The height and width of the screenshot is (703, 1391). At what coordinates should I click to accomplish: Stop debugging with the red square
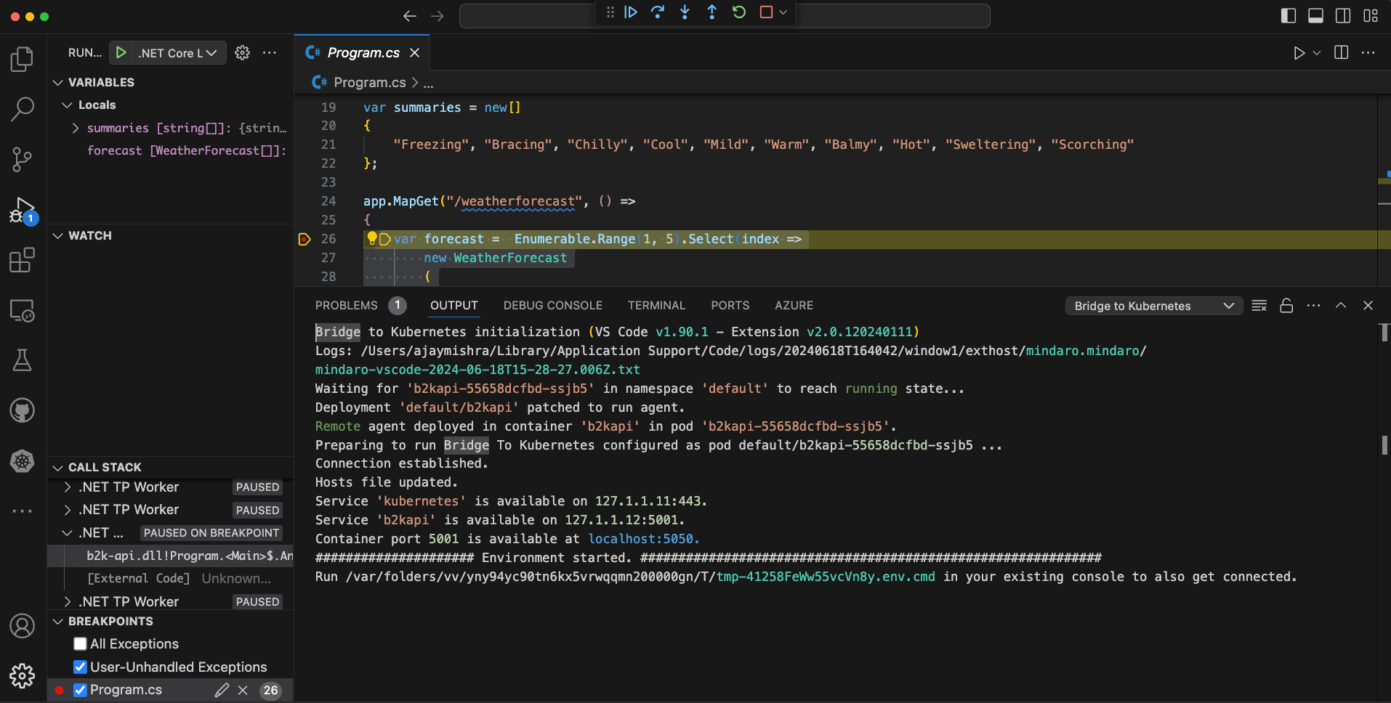coord(766,12)
